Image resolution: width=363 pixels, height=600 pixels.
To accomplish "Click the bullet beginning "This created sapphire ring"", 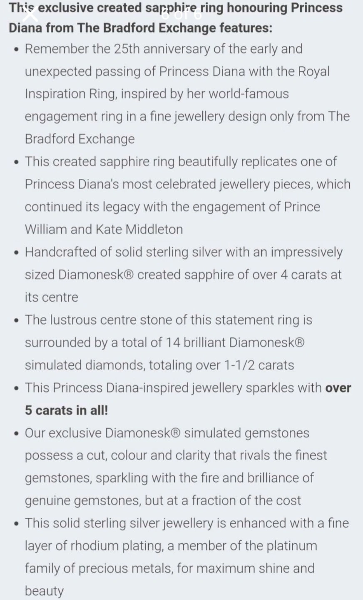I will tap(180, 161).
